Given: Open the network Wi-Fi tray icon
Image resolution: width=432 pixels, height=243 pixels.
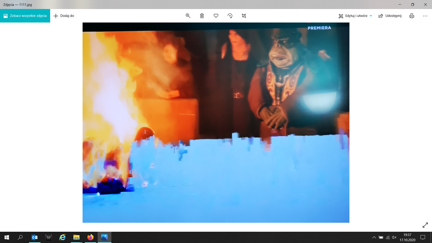Looking at the screenshot, I should coord(387,237).
